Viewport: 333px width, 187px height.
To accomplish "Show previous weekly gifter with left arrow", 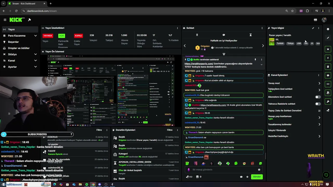I will (185, 46).
